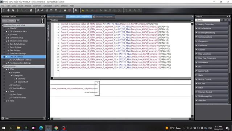Collapse OPC UA Settings node
This screenshot has width=232, height=131.
(x=7, y=57)
